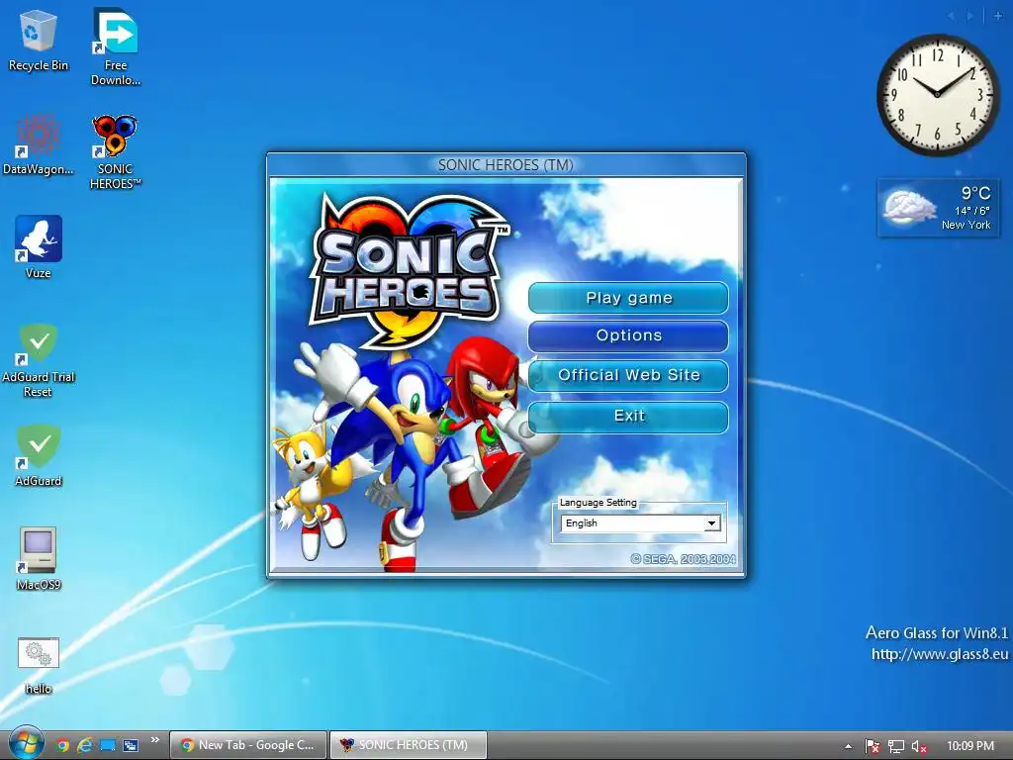Show hidden icons in the system tray
The height and width of the screenshot is (760, 1013).
pyautogui.click(x=848, y=746)
